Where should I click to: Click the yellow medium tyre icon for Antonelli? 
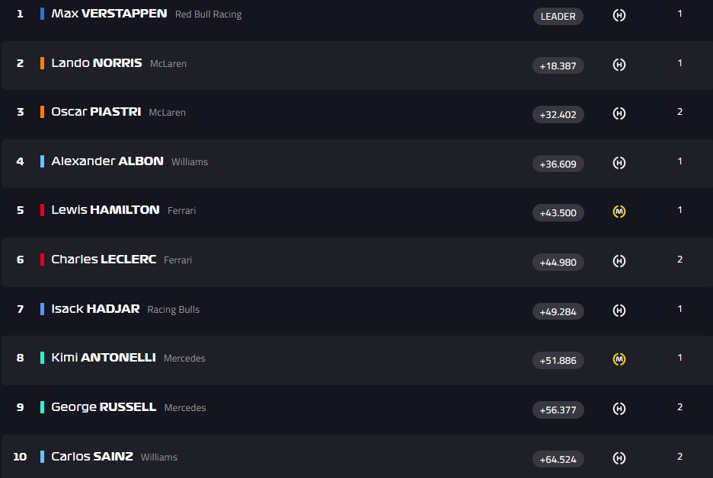(x=619, y=358)
